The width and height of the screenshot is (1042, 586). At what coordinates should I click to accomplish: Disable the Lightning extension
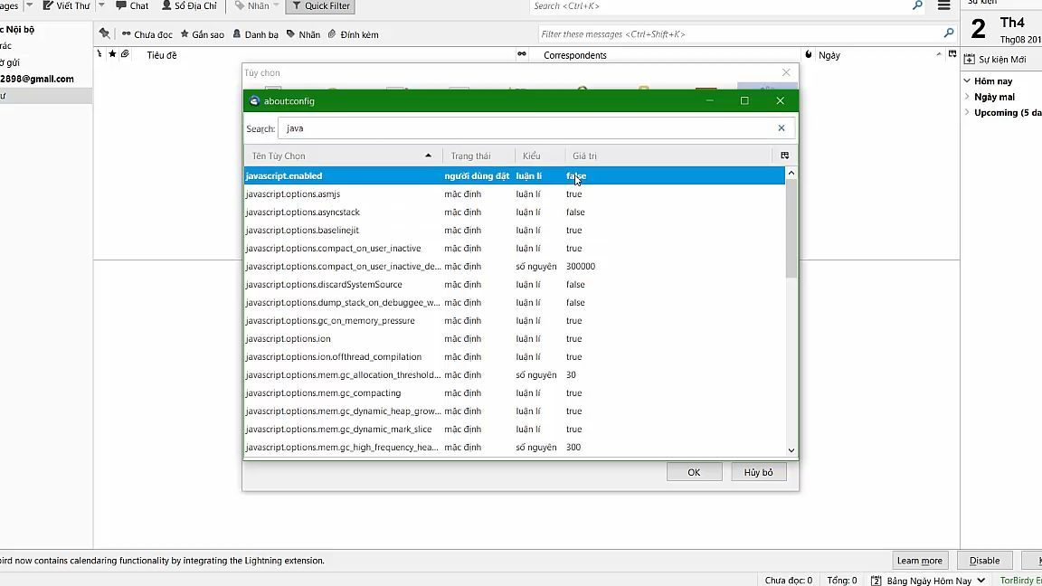(984, 560)
